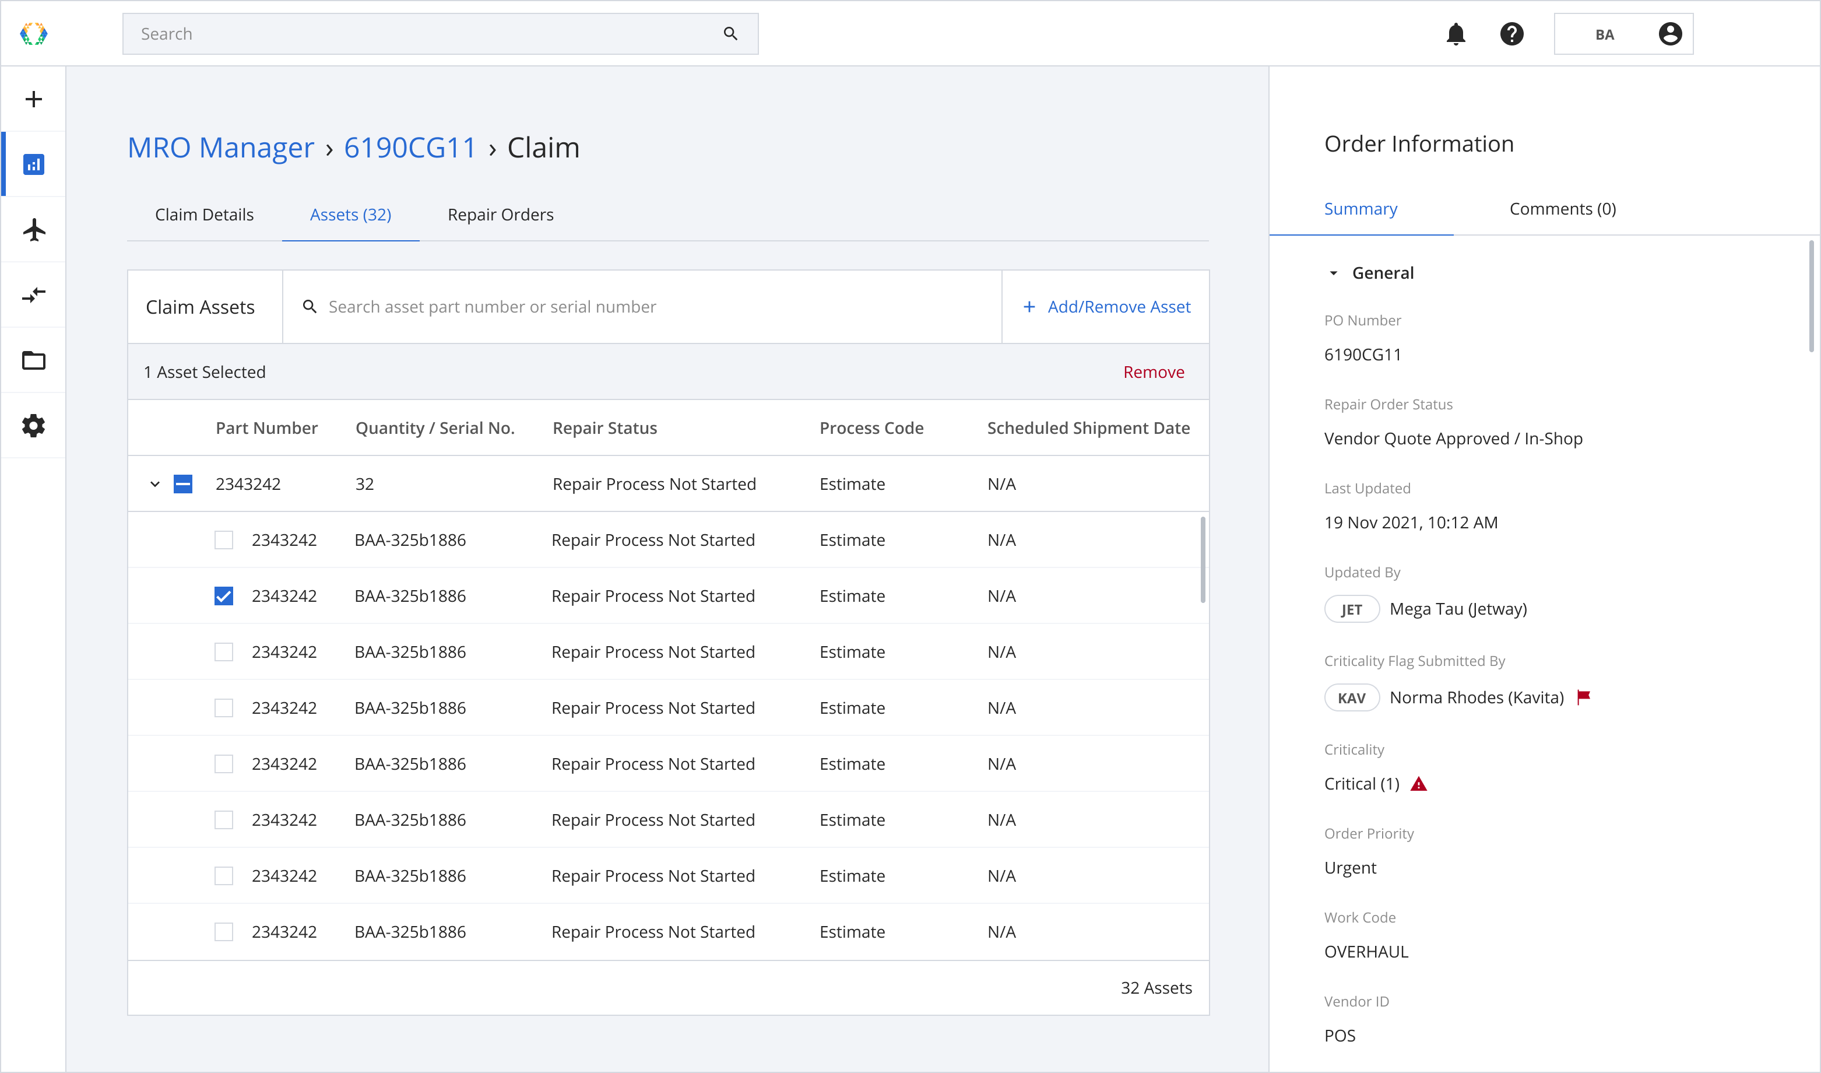Switch to the Claim Details tab
Image resolution: width=1821 pixels, height=1073 pixels.
click(x=205, y=215)
